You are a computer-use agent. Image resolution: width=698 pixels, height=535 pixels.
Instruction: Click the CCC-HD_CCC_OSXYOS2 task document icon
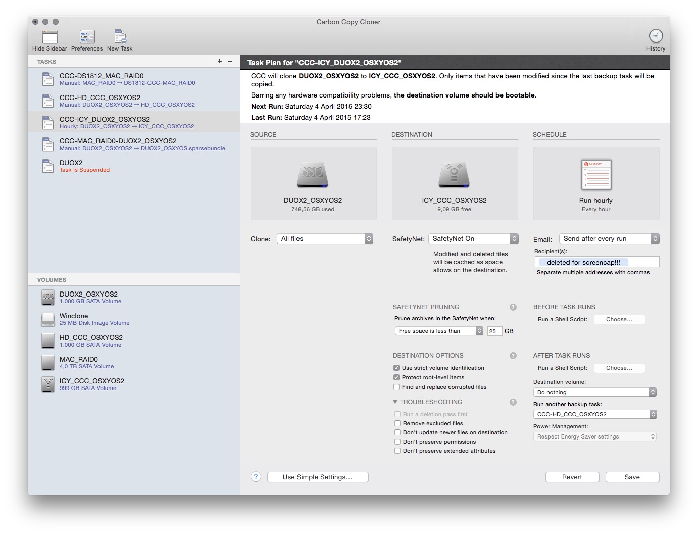pyautogui.click(x=48, y=101)
